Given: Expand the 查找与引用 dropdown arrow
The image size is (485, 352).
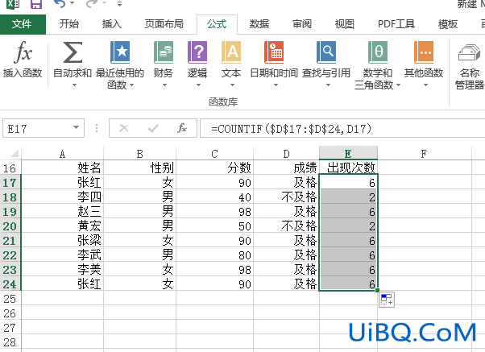Looking at the screenshot, I should [x=328, y=85].
